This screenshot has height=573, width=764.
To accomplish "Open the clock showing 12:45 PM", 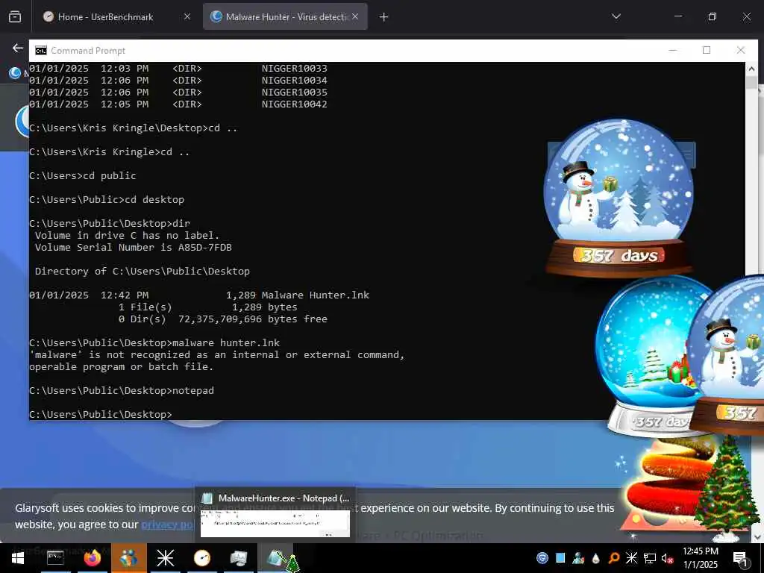I will 700,558.
